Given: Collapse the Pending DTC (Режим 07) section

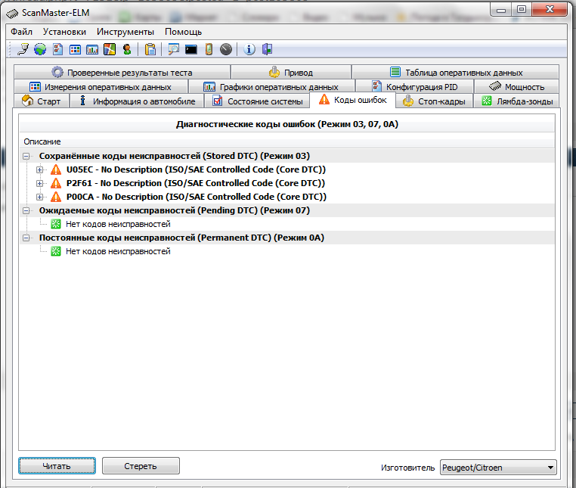Looking at the screenshot, I should [x=26, y=210].
